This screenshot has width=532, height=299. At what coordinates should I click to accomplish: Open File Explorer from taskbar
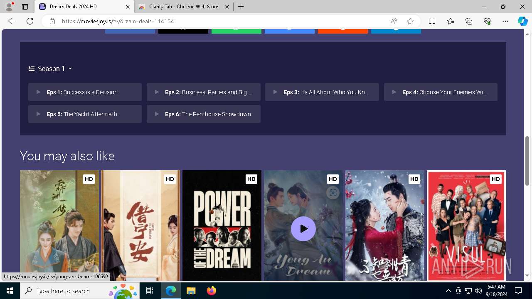coord(191,291)
